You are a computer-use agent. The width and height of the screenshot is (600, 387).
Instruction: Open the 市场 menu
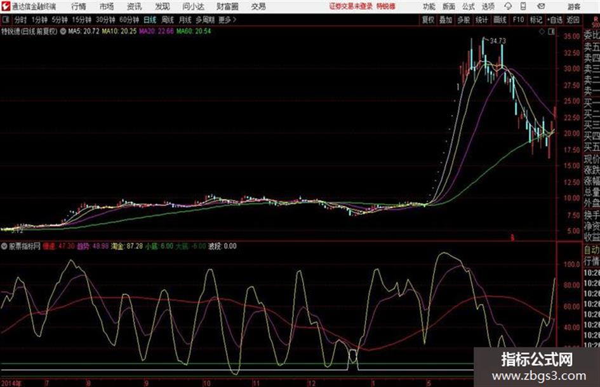pos(107,6)
